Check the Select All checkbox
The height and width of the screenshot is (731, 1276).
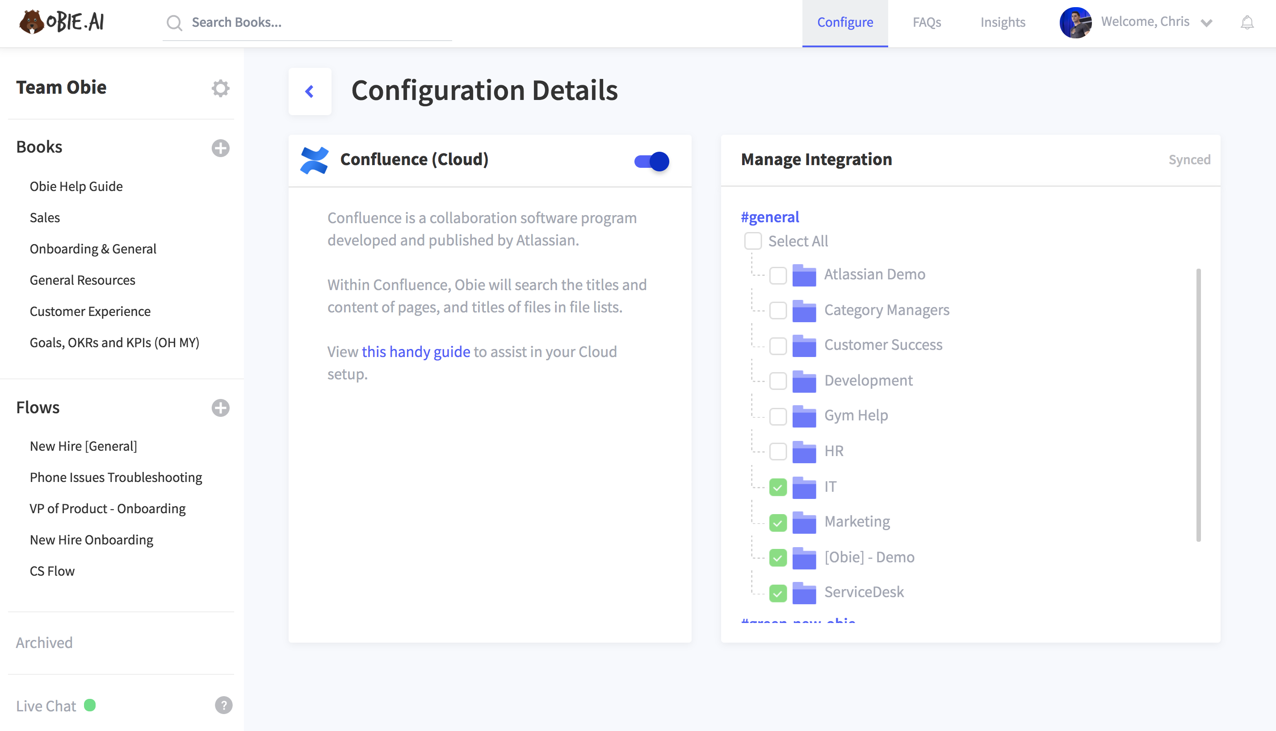[x=753, y=241]
